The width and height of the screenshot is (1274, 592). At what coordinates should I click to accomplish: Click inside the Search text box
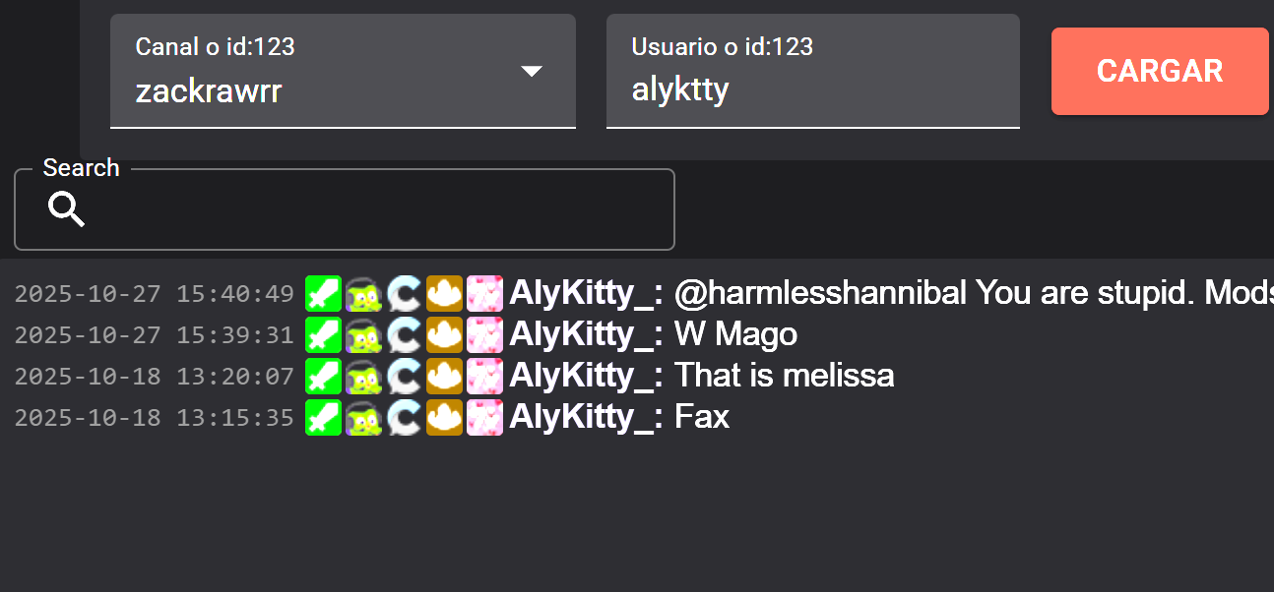pos(345,209)
